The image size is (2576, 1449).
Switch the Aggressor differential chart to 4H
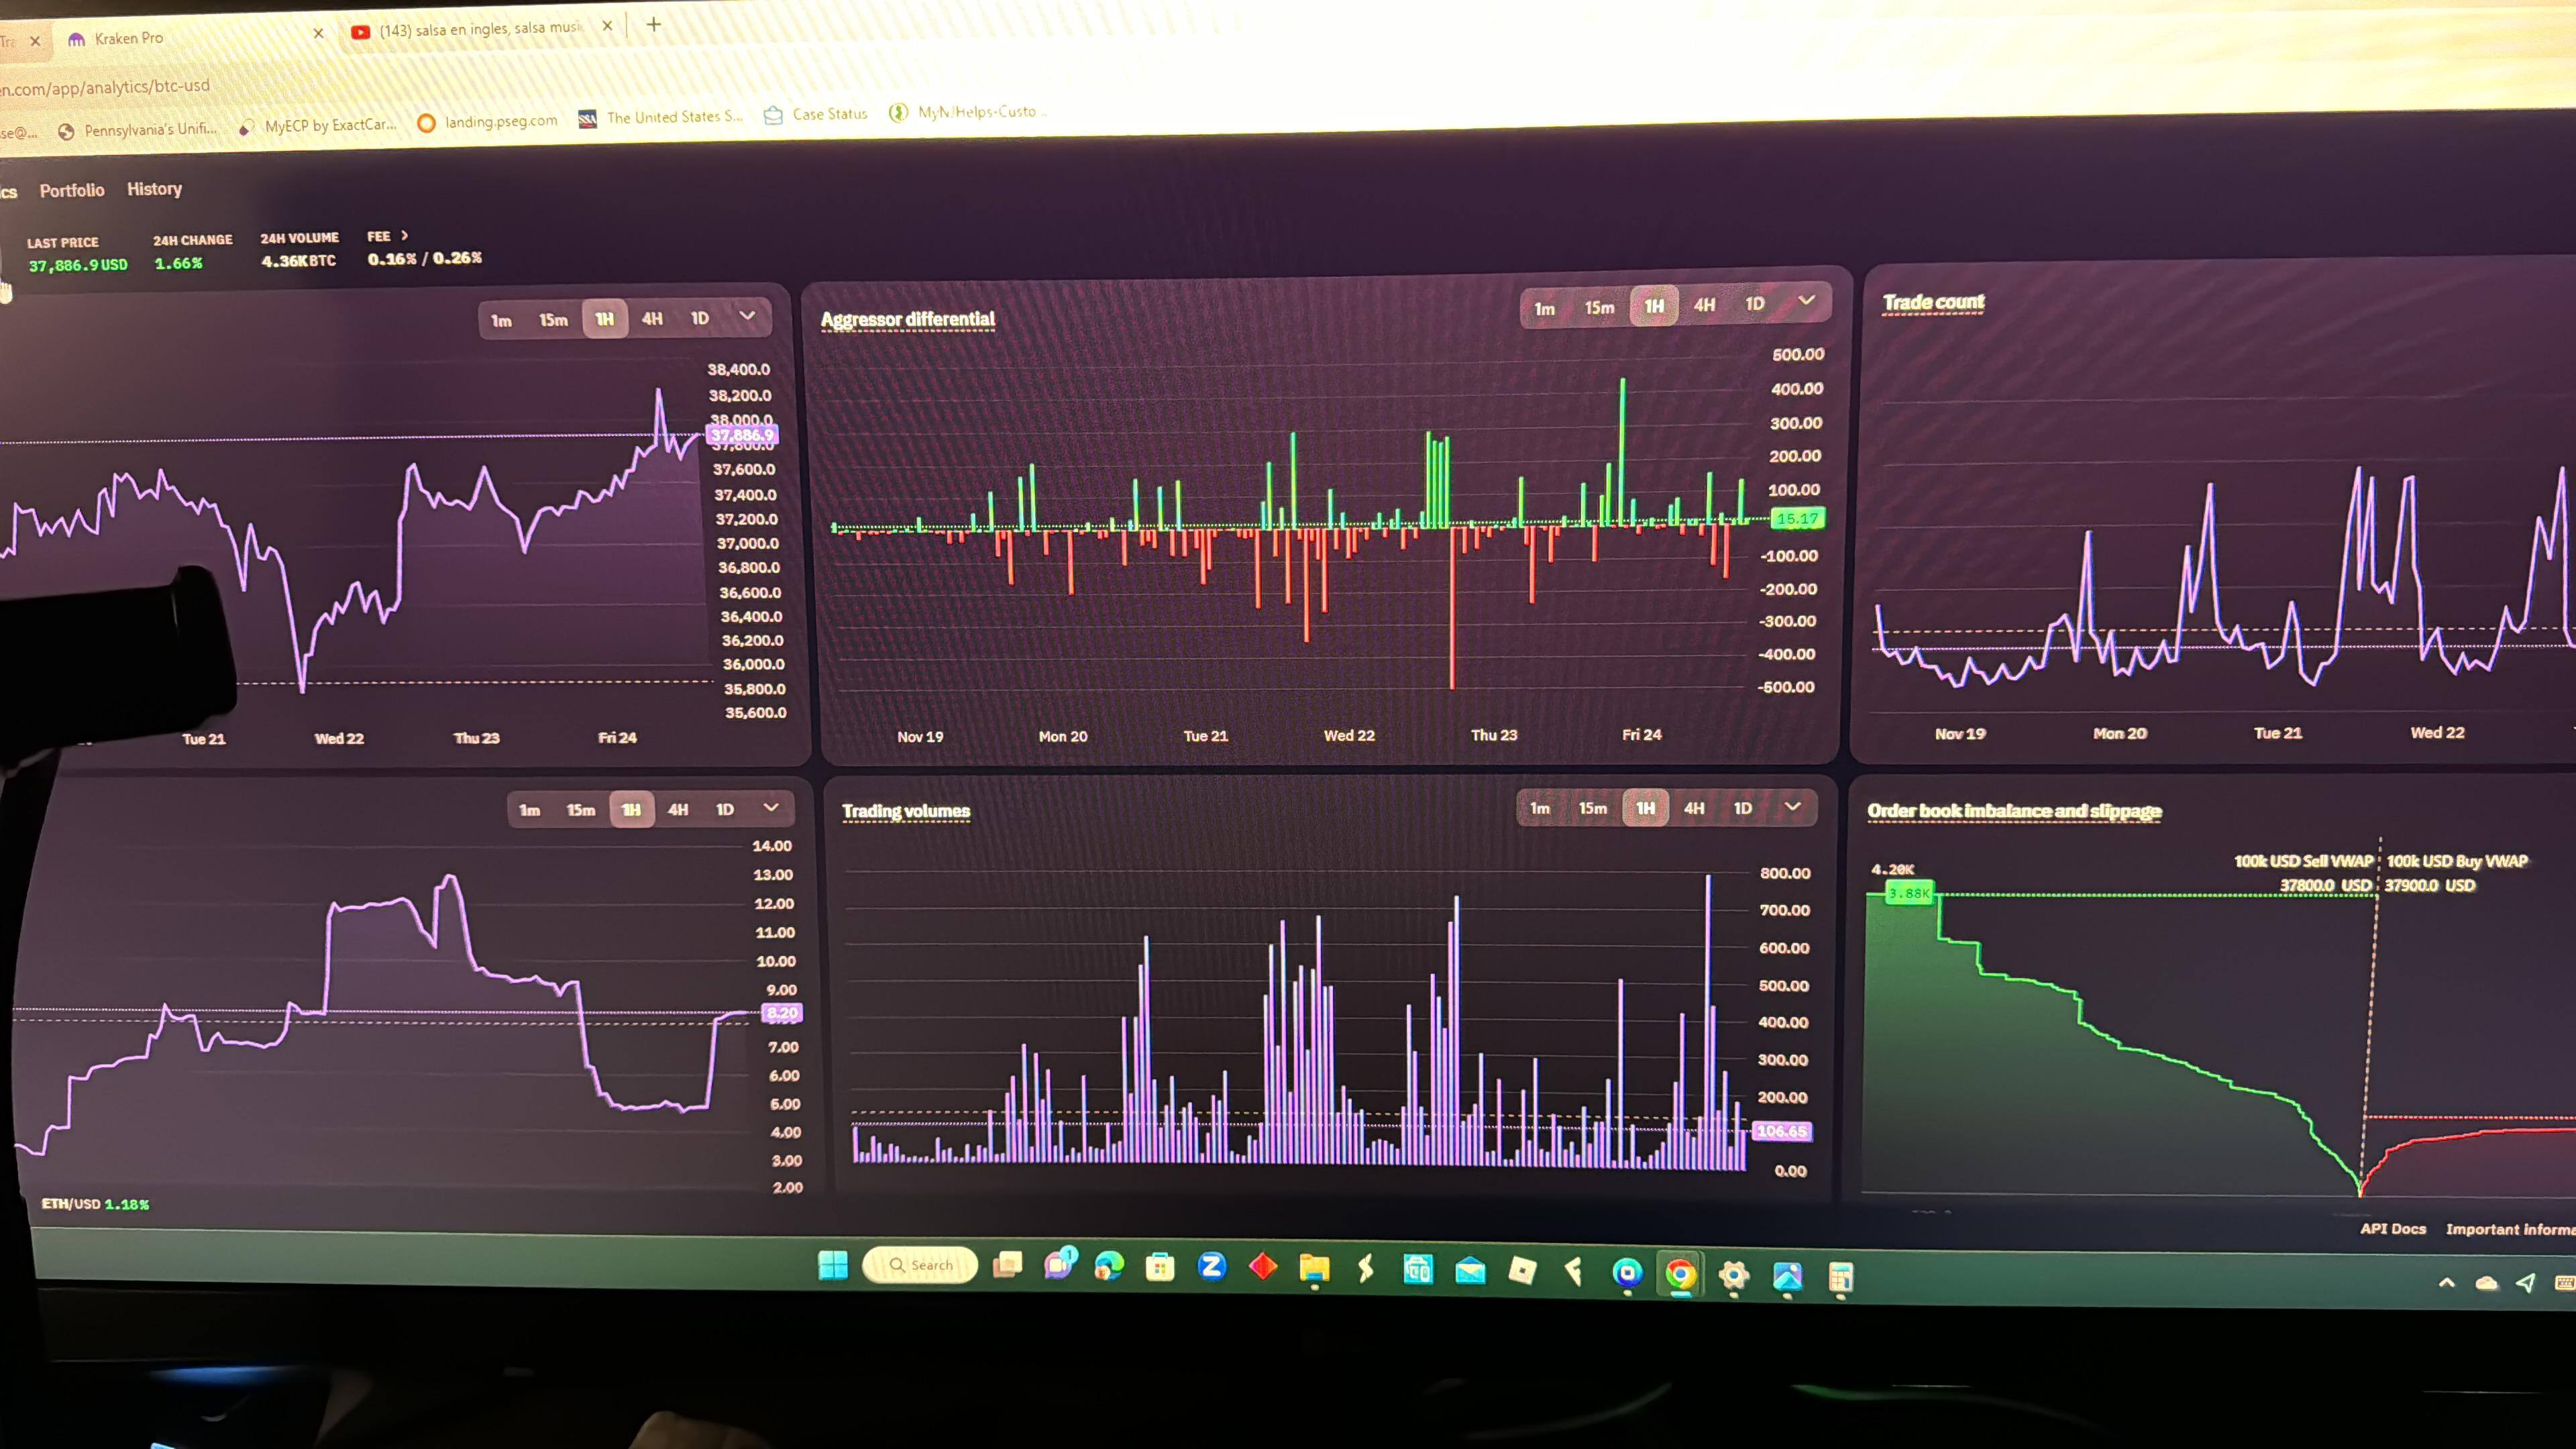(x=1704, y=305)
